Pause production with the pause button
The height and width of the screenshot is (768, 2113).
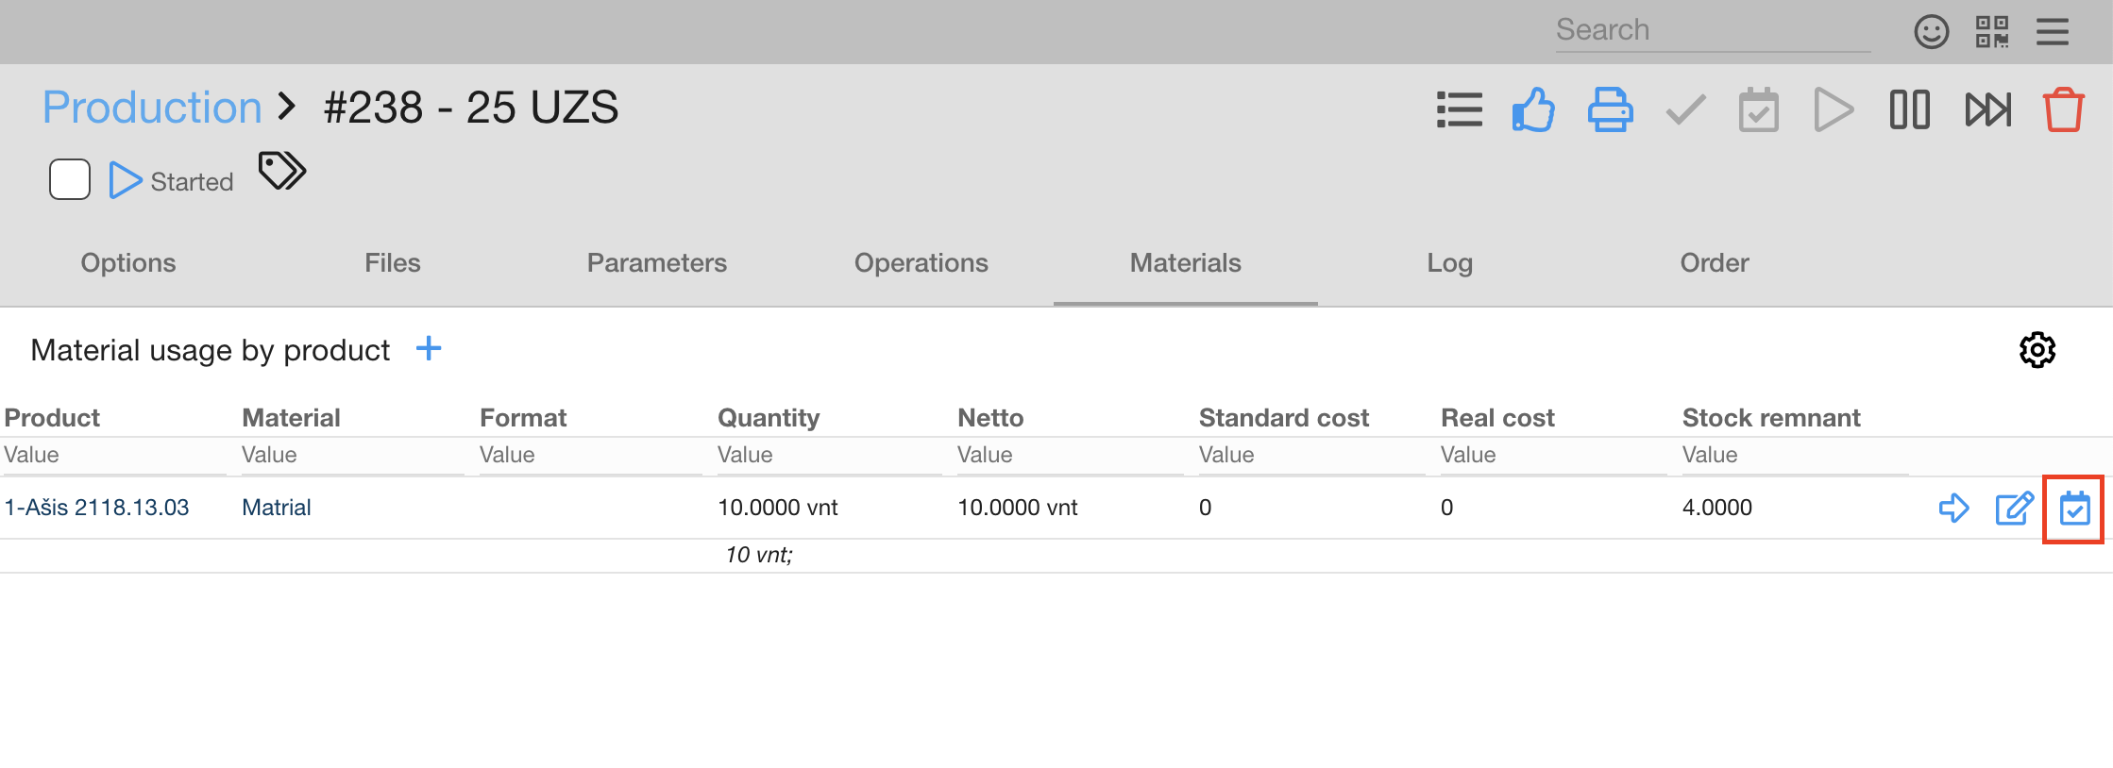[1909, 110]
